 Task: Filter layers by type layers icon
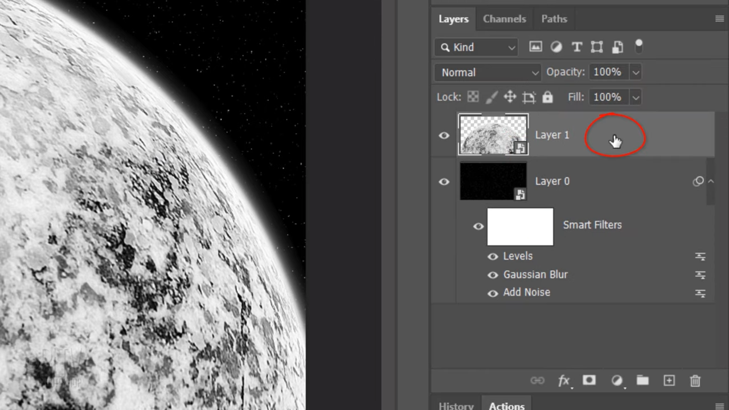pyautogui.click(x=535, y=47)
